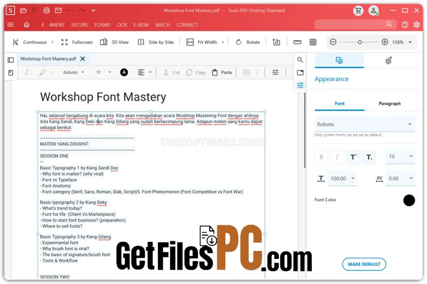Open the shopping cart icon

[x=358, y=11]
